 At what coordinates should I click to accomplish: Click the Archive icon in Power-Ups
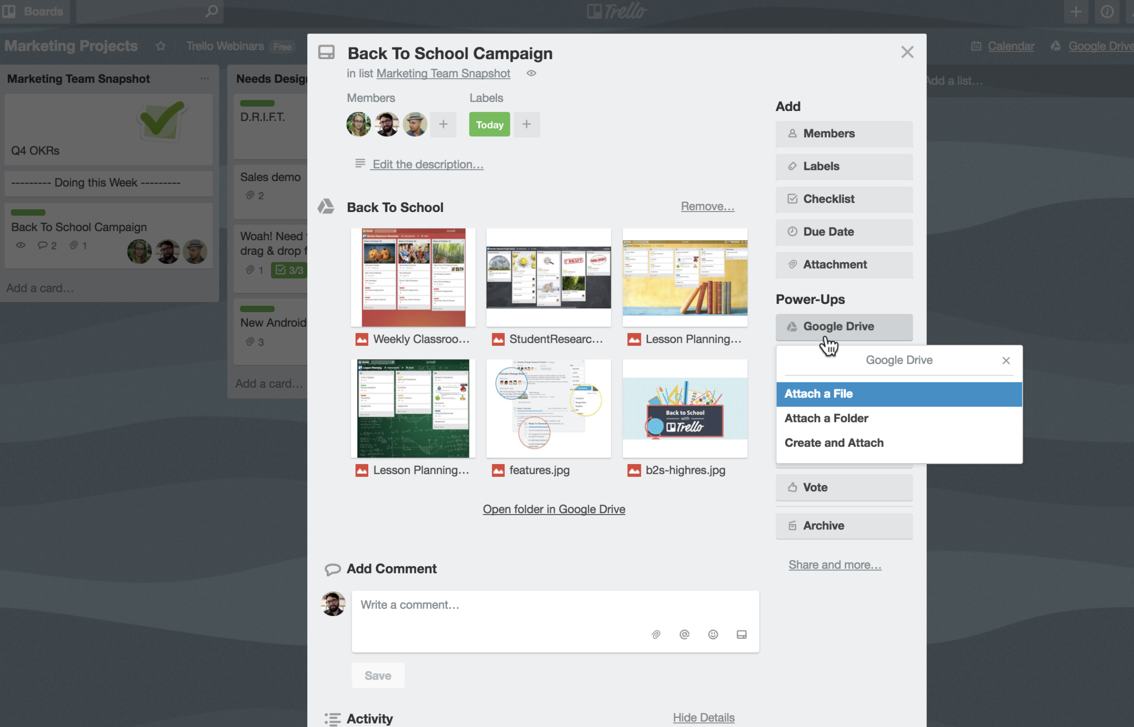pyautogui.click(x=792, y=525)
